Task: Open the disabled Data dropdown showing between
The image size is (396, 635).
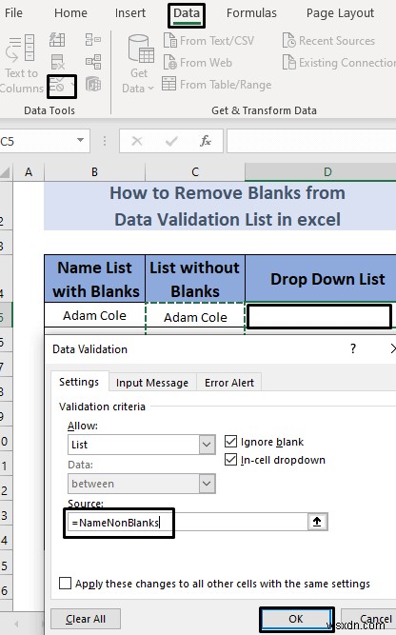Action: [x=141, y=484]
